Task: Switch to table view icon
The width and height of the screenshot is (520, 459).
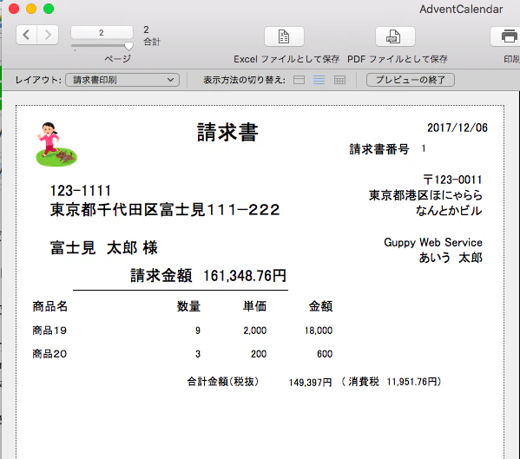Action: (339, 80)
